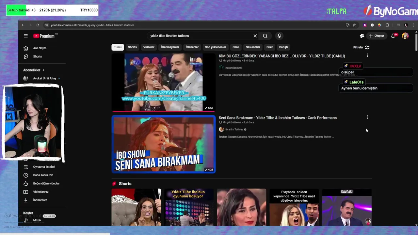Open the verified İbrahim Tatlıses channel link
The width and height of the screenshot is (418, 235).
click(x=234, y=130)
